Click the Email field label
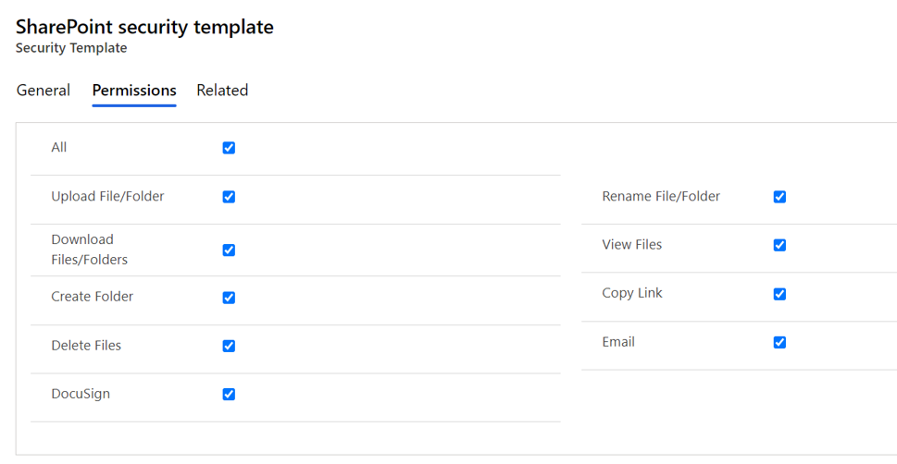The width and height of the screenshot is (897, 464). pos(618,342)
